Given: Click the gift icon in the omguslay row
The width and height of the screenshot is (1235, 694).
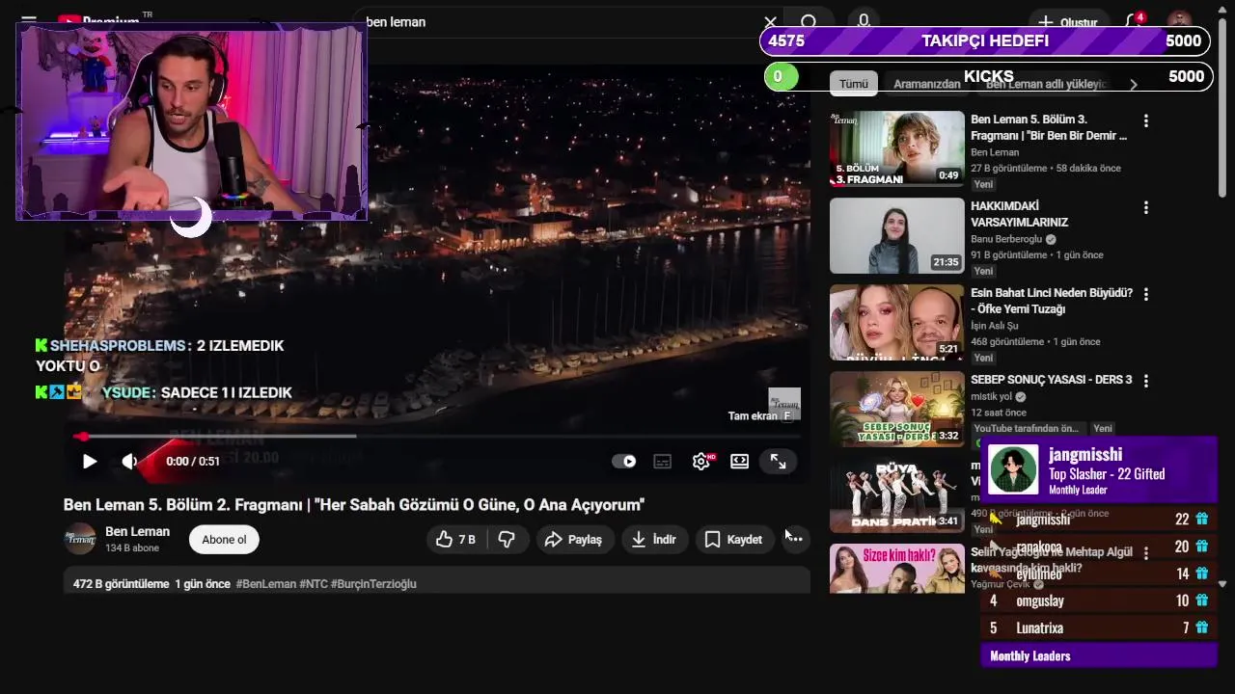Looking at the screenshot, I should [1201, 601].
